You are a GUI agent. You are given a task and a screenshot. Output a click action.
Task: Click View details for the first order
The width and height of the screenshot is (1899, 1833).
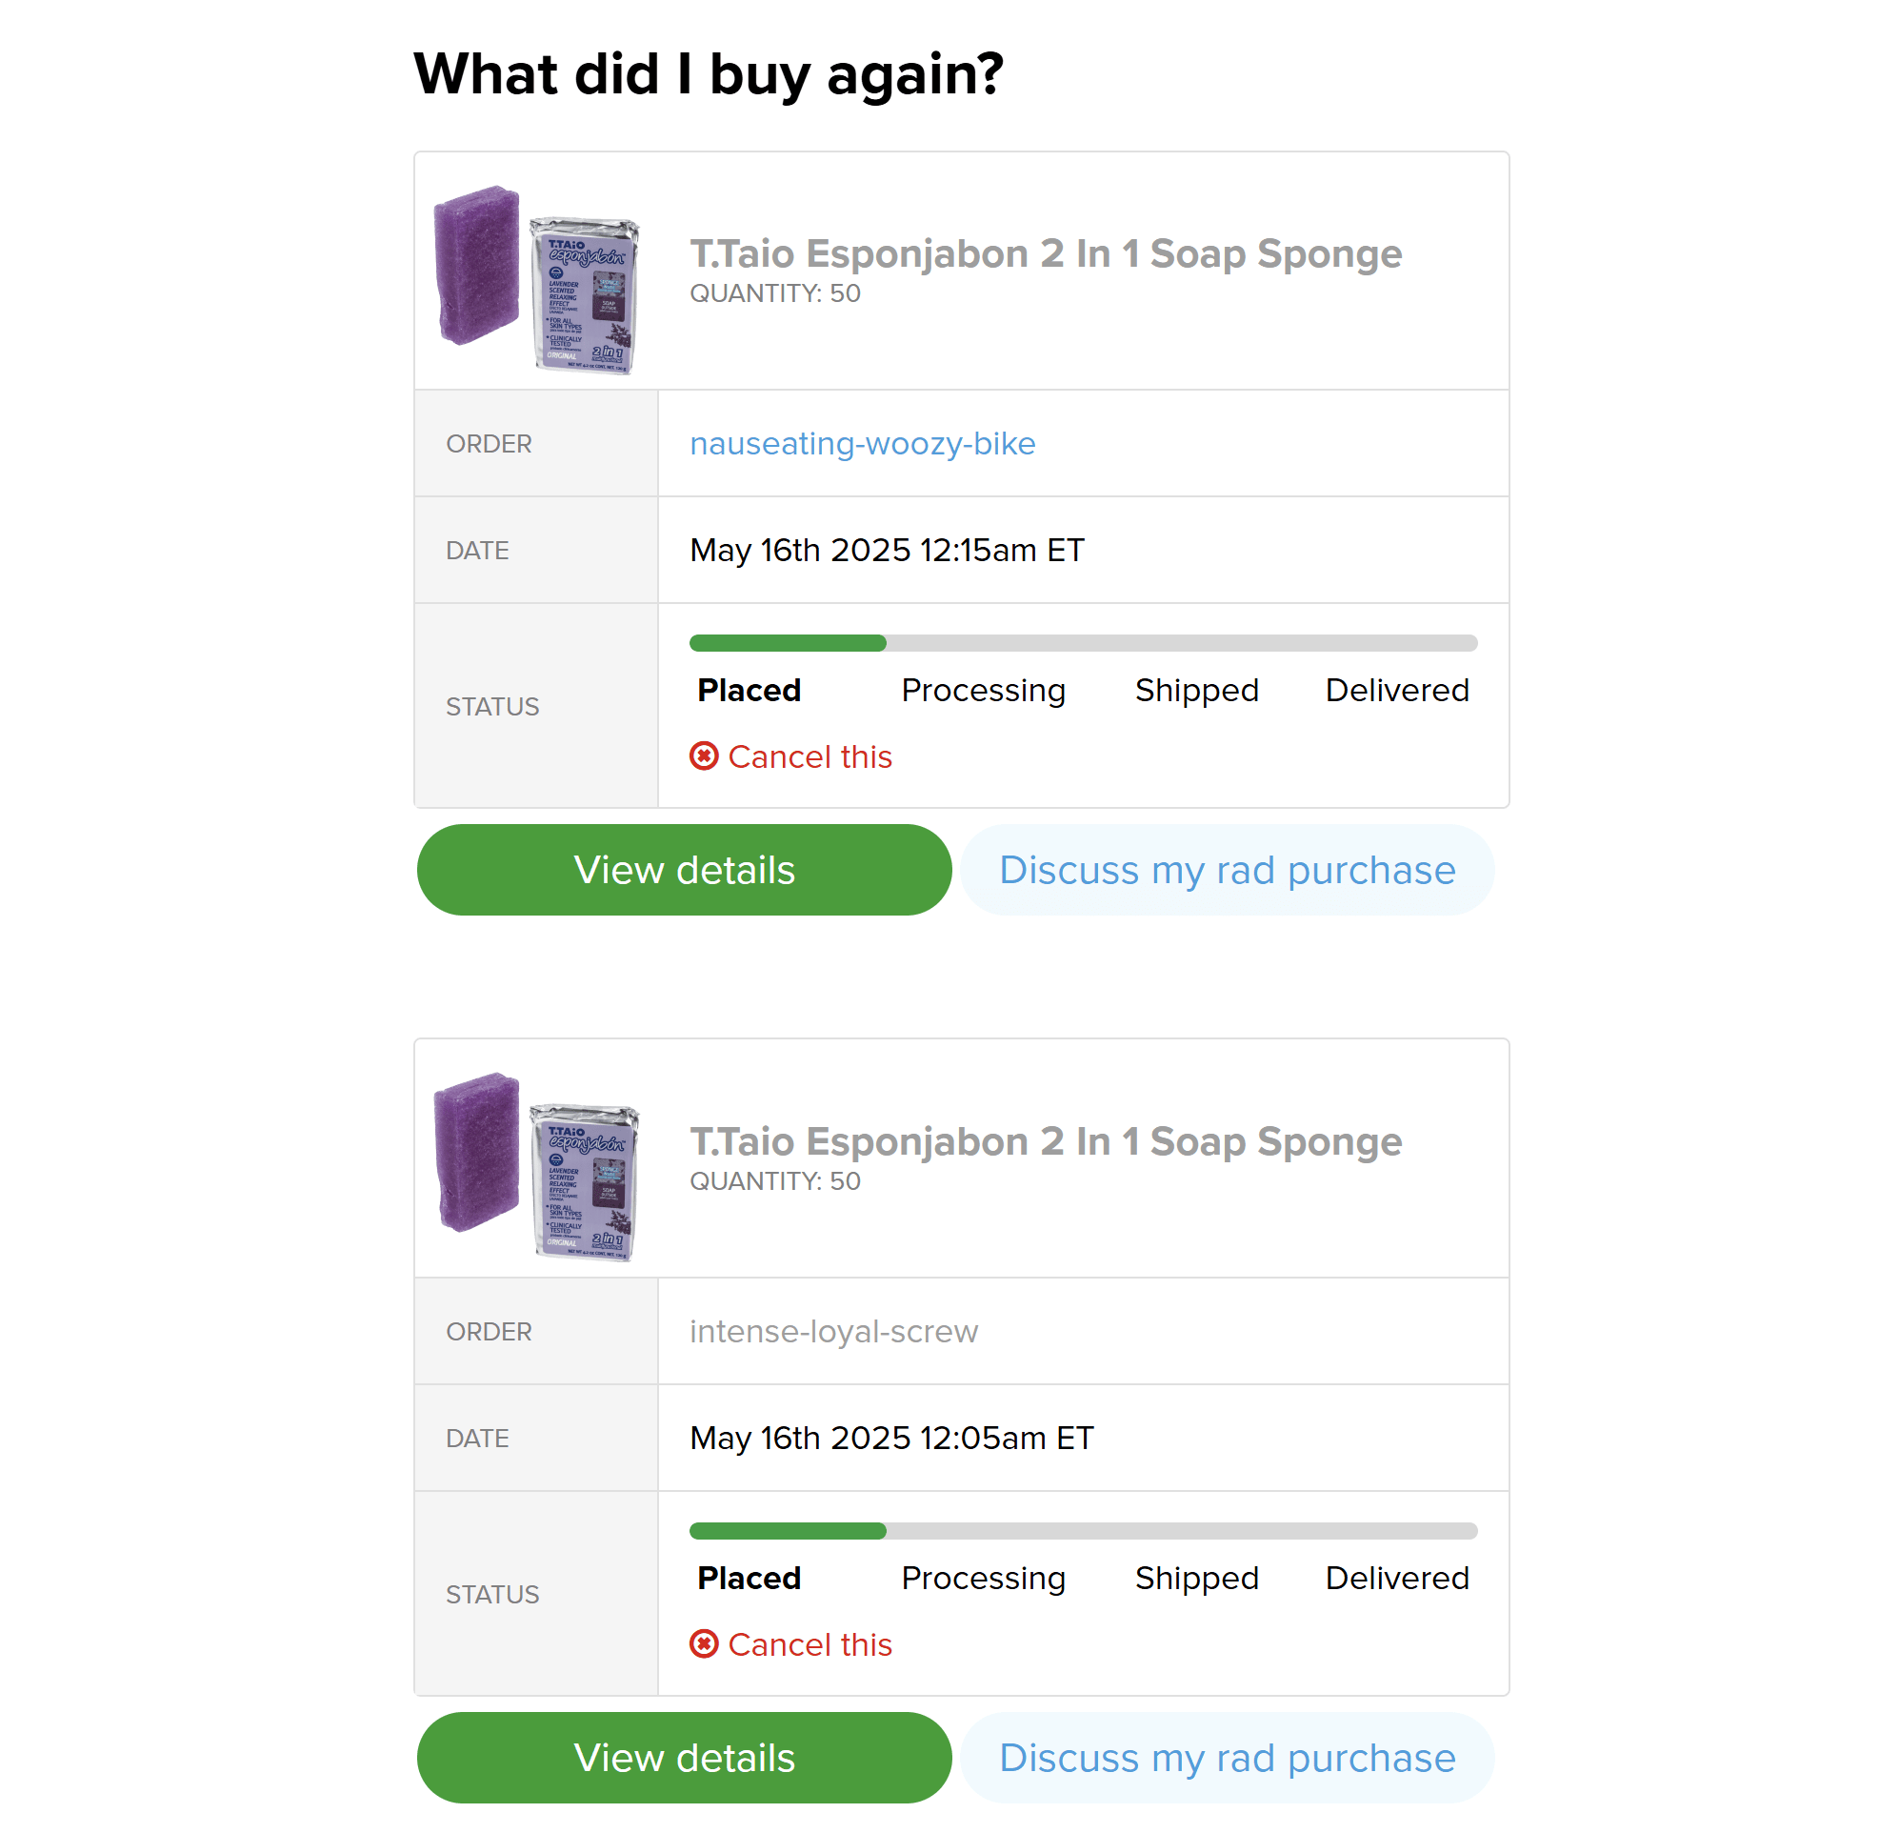684,870
